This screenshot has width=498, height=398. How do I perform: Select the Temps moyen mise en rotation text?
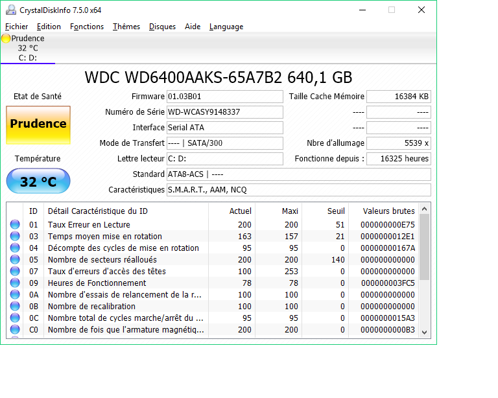[x=105, y=237]
